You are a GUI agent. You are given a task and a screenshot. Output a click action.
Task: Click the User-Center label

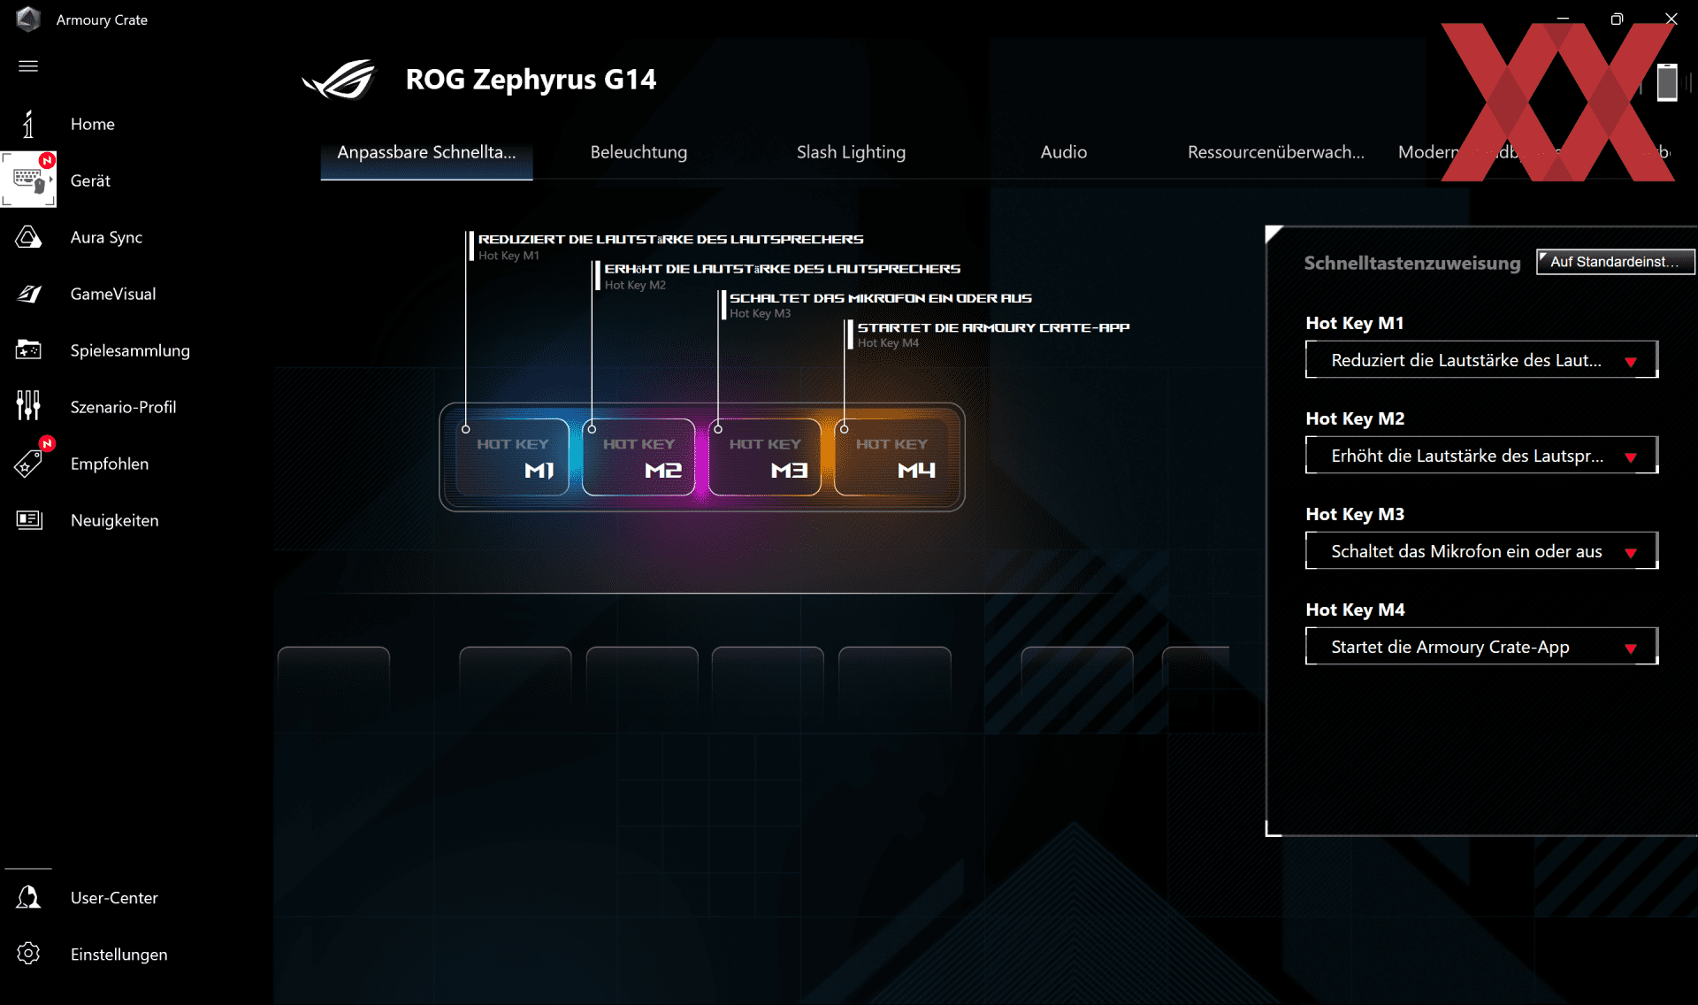(114, 898)
